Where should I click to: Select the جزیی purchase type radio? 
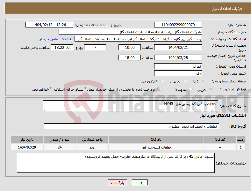click(x=211, y=89)
